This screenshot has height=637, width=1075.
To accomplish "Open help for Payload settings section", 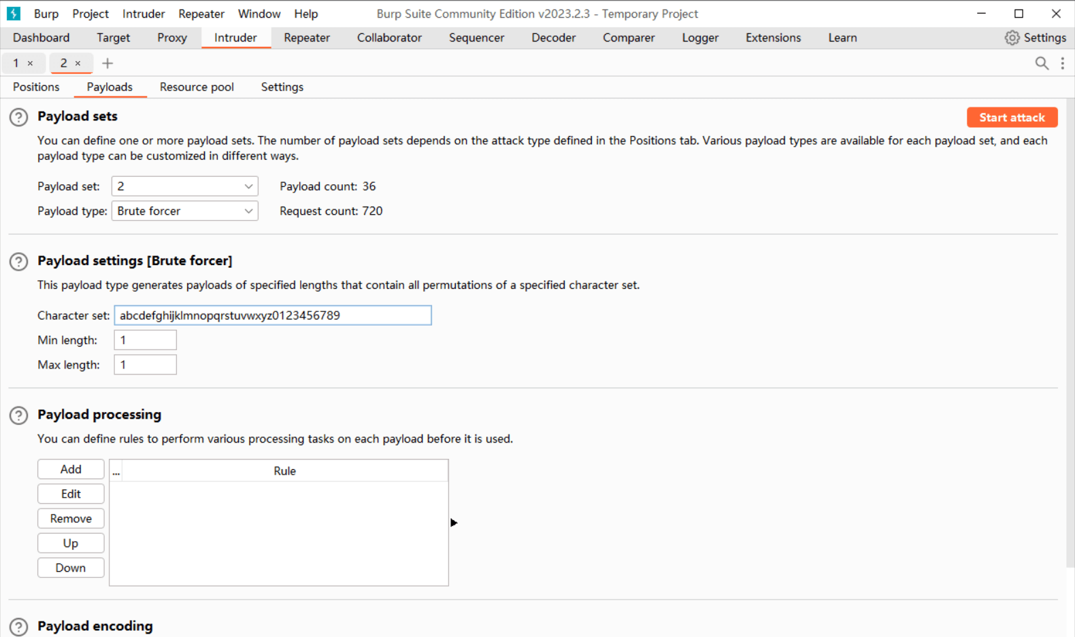I will (18, 262).
